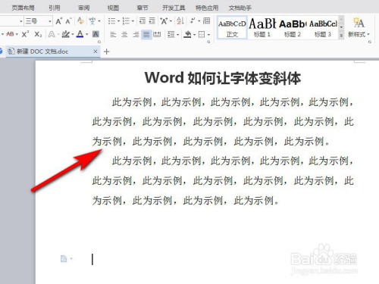Apply numbered list formatting
Viewport: 379px width, 284px height.
(x=126, y=21)
